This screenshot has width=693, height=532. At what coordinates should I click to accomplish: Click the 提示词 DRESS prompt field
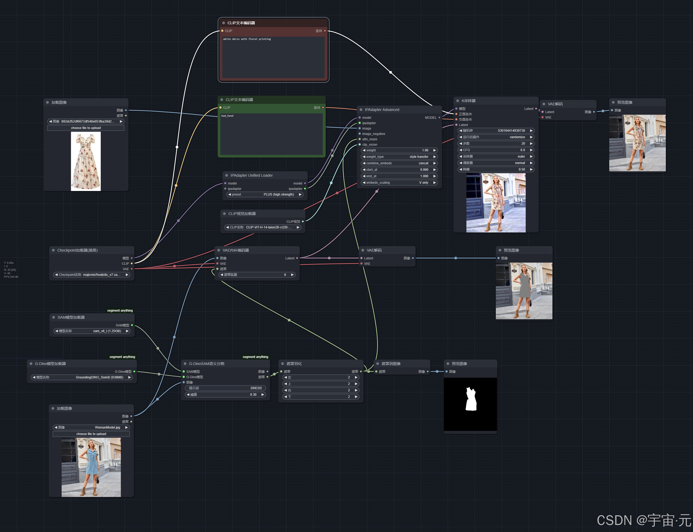click(225, 388)
